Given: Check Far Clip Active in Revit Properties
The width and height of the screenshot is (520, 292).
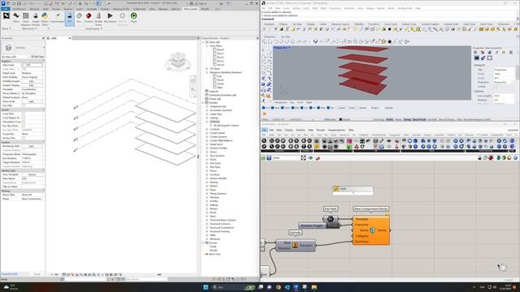Looking at the screenshot, I should coord(24,126).
